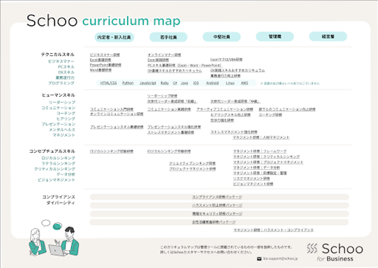Select the HTML/CSS programming link

(x=108, y=83)
